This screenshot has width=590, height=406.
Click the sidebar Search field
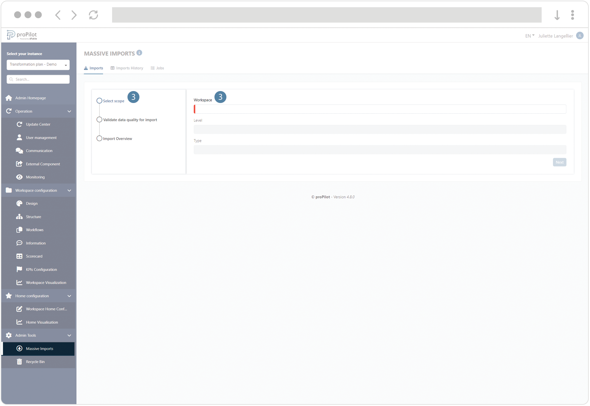pos(38,79)
